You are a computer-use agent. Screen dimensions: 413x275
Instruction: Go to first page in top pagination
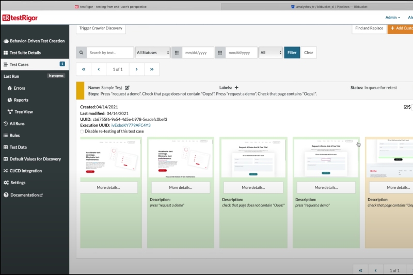pos(84,69)
